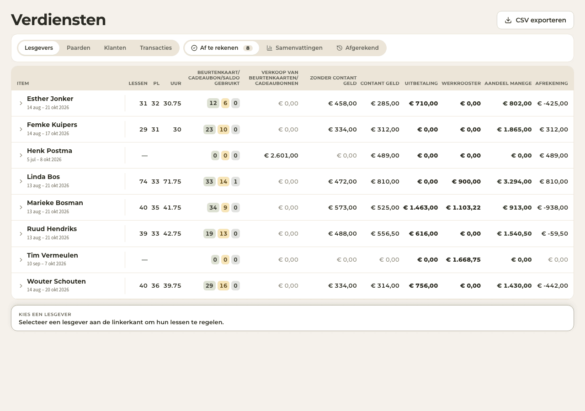Expand the Esther Jonker row
The image size is (585, 411).
point(21,103)
